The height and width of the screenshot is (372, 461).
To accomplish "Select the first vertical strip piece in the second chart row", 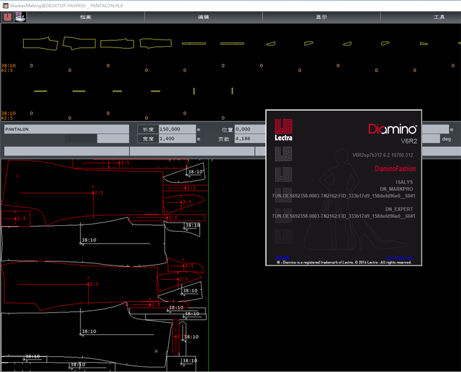I will 194,91.
